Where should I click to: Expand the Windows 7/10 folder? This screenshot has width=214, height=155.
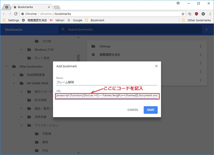(21, 50)
